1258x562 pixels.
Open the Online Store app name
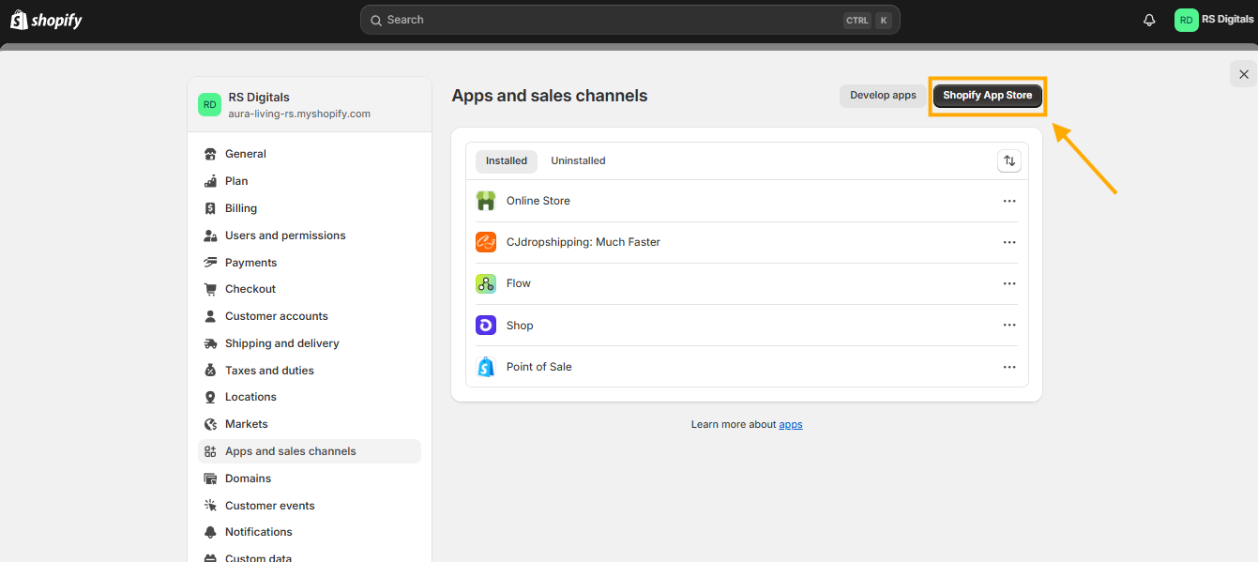click(538, 201)
